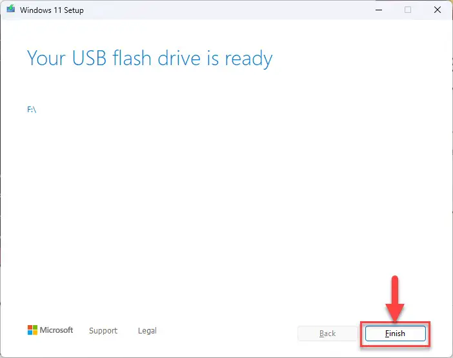Close the Windows 11 Setup window
The image size is (453, 358).
[438, 10]
